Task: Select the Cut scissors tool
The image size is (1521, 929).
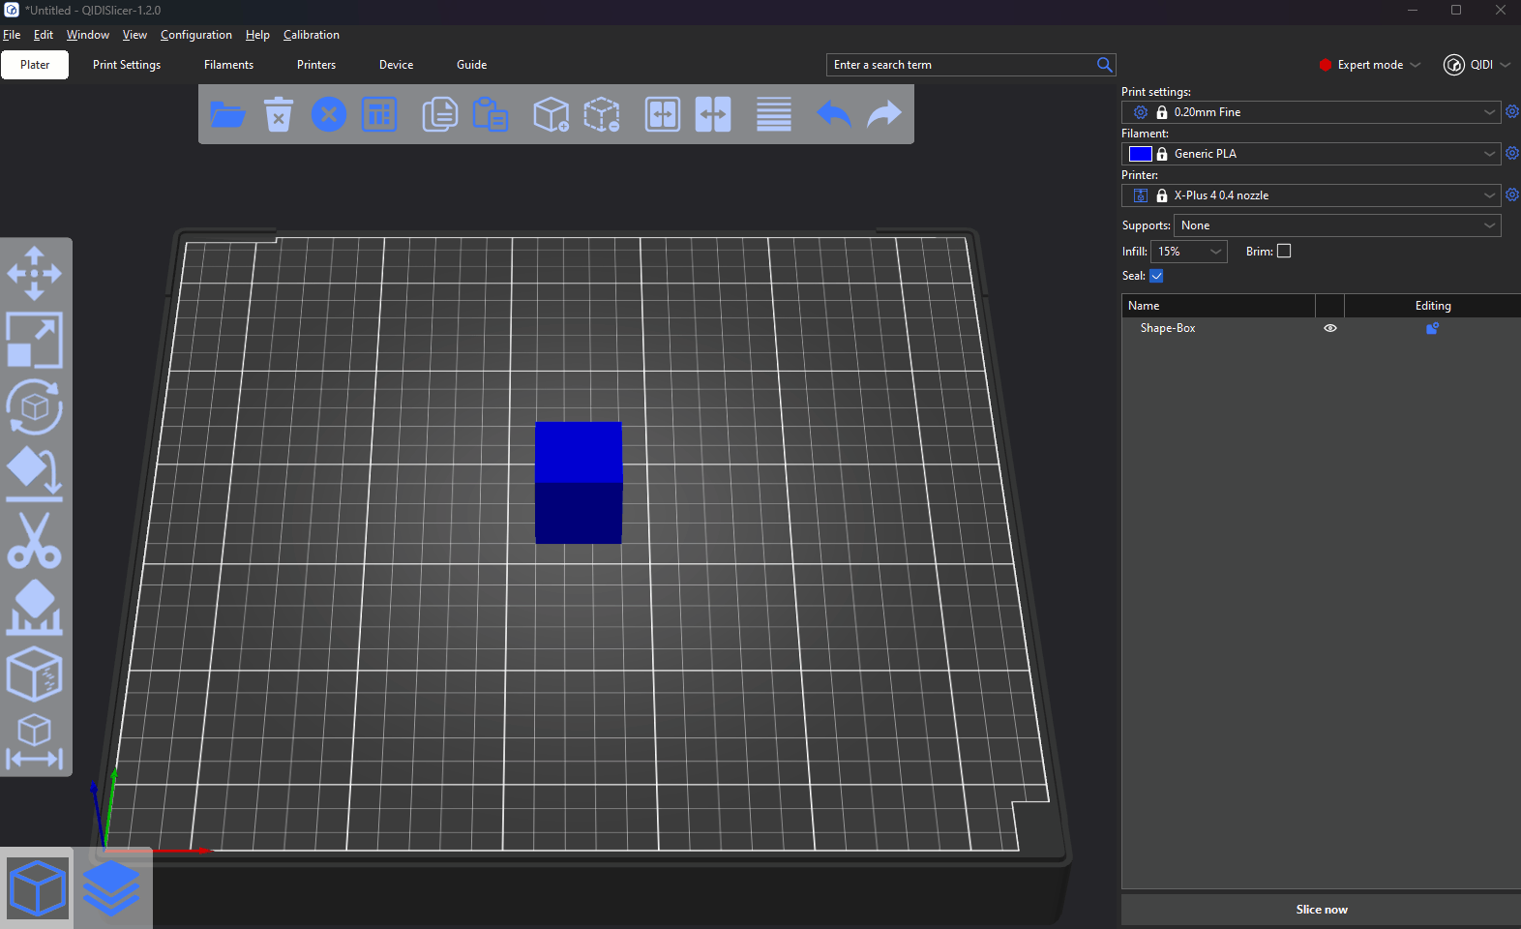Action: [35, 541]
